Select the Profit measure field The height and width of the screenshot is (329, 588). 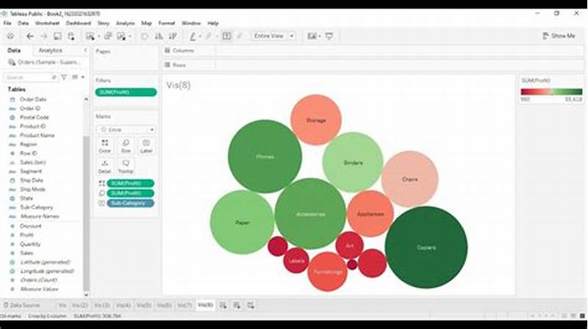click(26, 235)
